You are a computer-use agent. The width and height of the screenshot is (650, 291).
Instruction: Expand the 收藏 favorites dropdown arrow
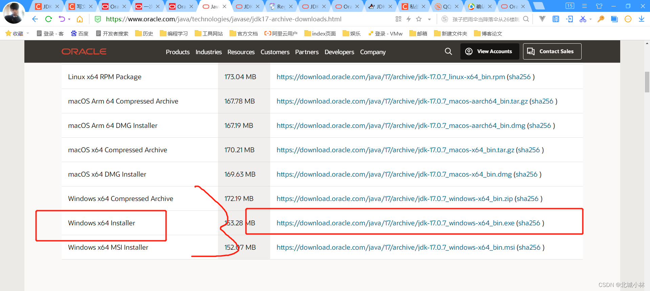click(28, 33)
